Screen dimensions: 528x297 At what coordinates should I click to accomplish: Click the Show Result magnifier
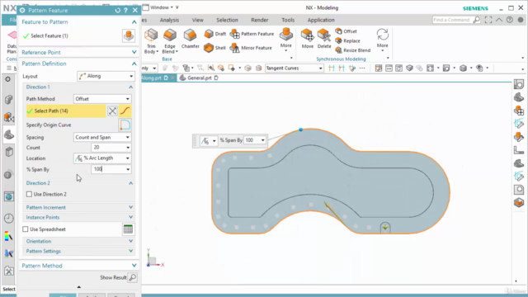[x=132, y=277]
